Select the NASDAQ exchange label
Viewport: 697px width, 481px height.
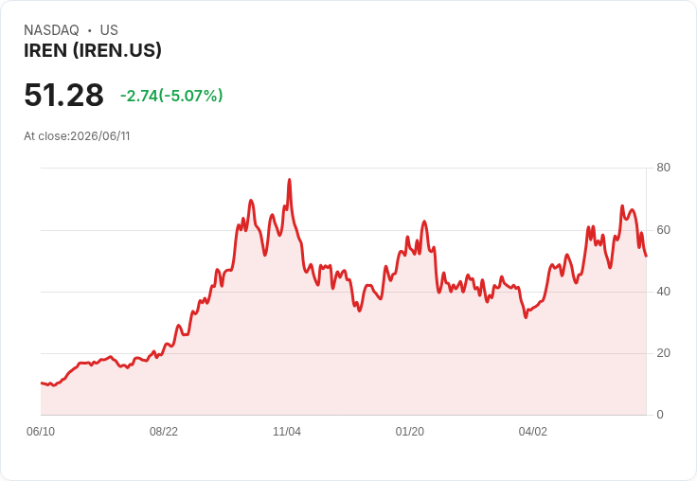pos(51,30)
